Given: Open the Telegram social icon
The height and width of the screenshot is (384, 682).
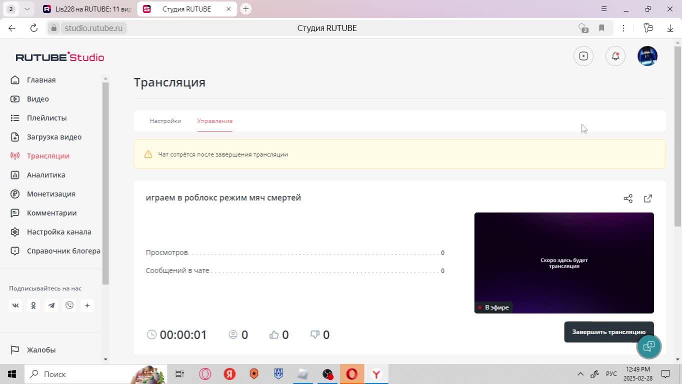Looking at the screenshot, I should pos(51,305).
